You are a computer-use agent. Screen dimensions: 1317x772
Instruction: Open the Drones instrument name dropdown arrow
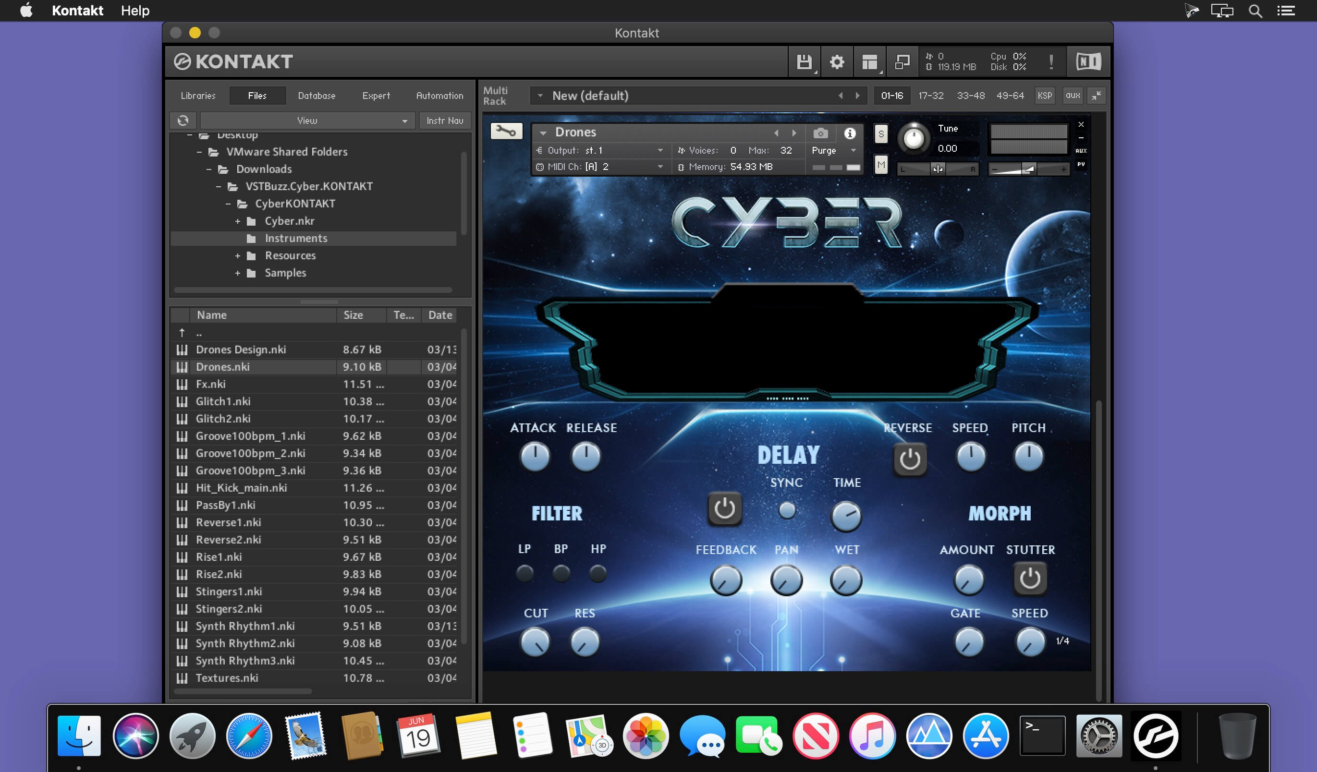(x=544, y=133)
